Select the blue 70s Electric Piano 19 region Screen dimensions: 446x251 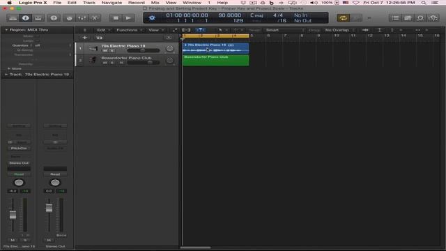click(215, 48)
